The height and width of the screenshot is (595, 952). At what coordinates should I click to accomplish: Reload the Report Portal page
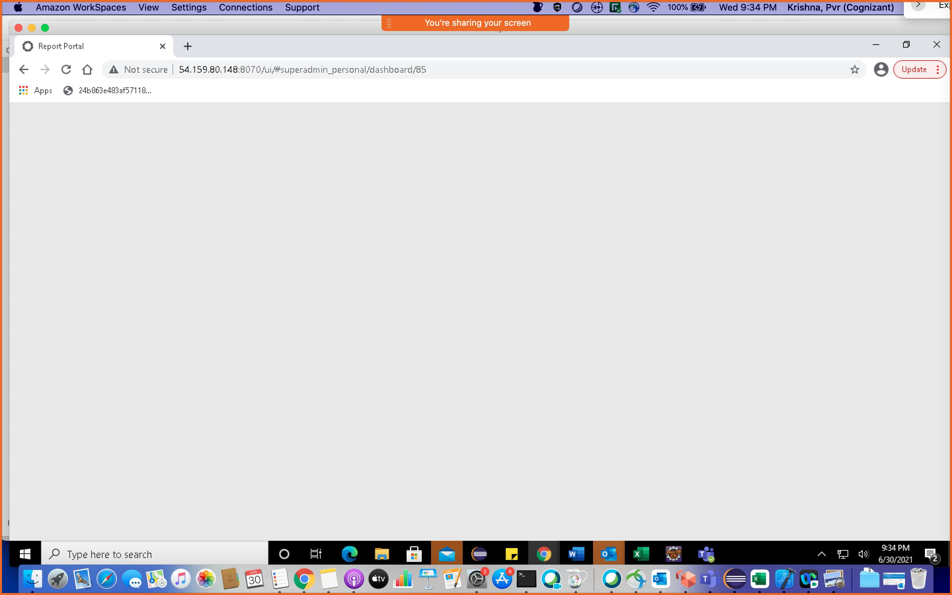(66, 69)
